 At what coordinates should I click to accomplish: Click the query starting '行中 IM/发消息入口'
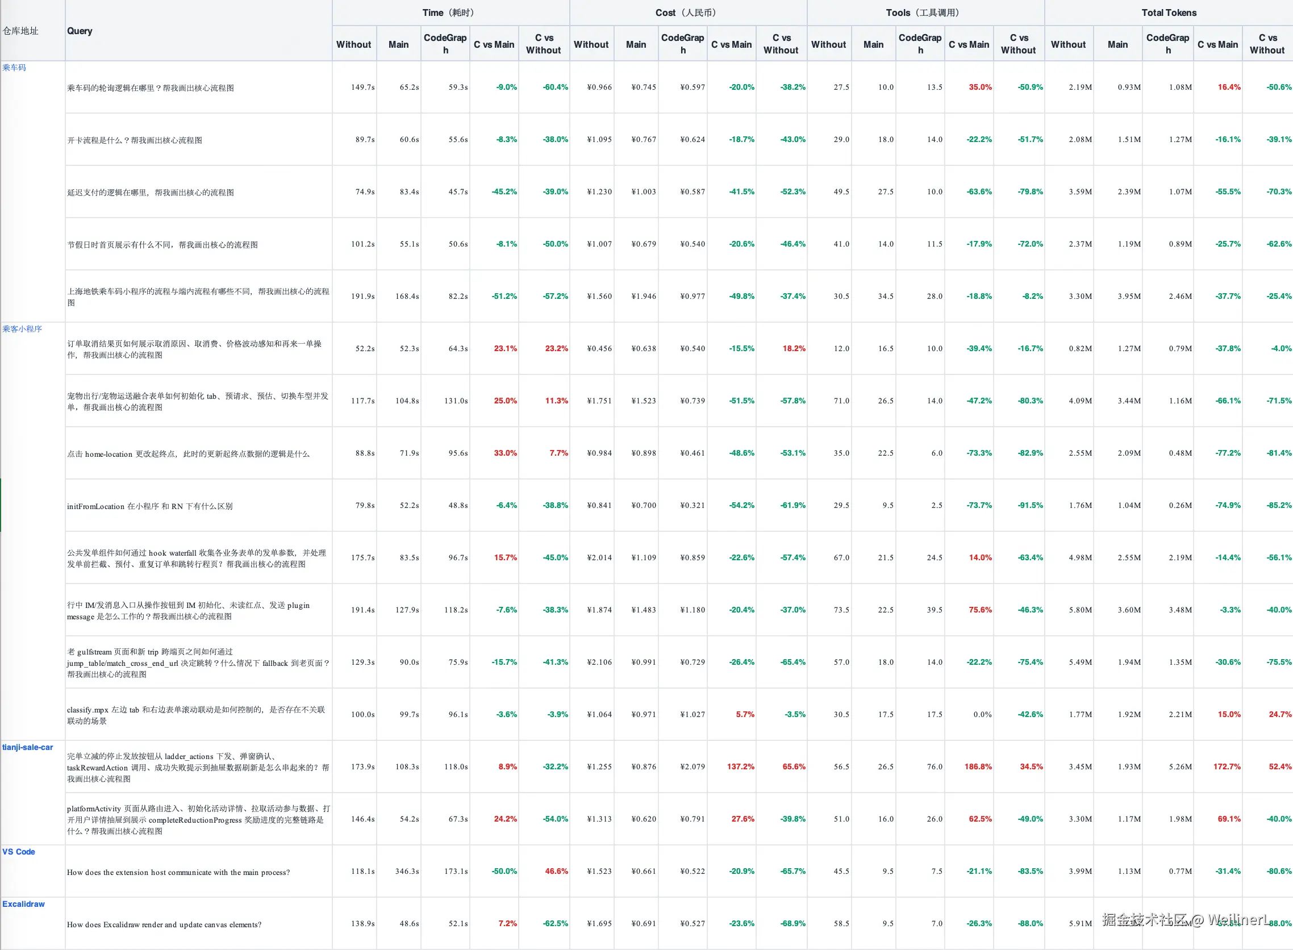click(x=189, y=611)
